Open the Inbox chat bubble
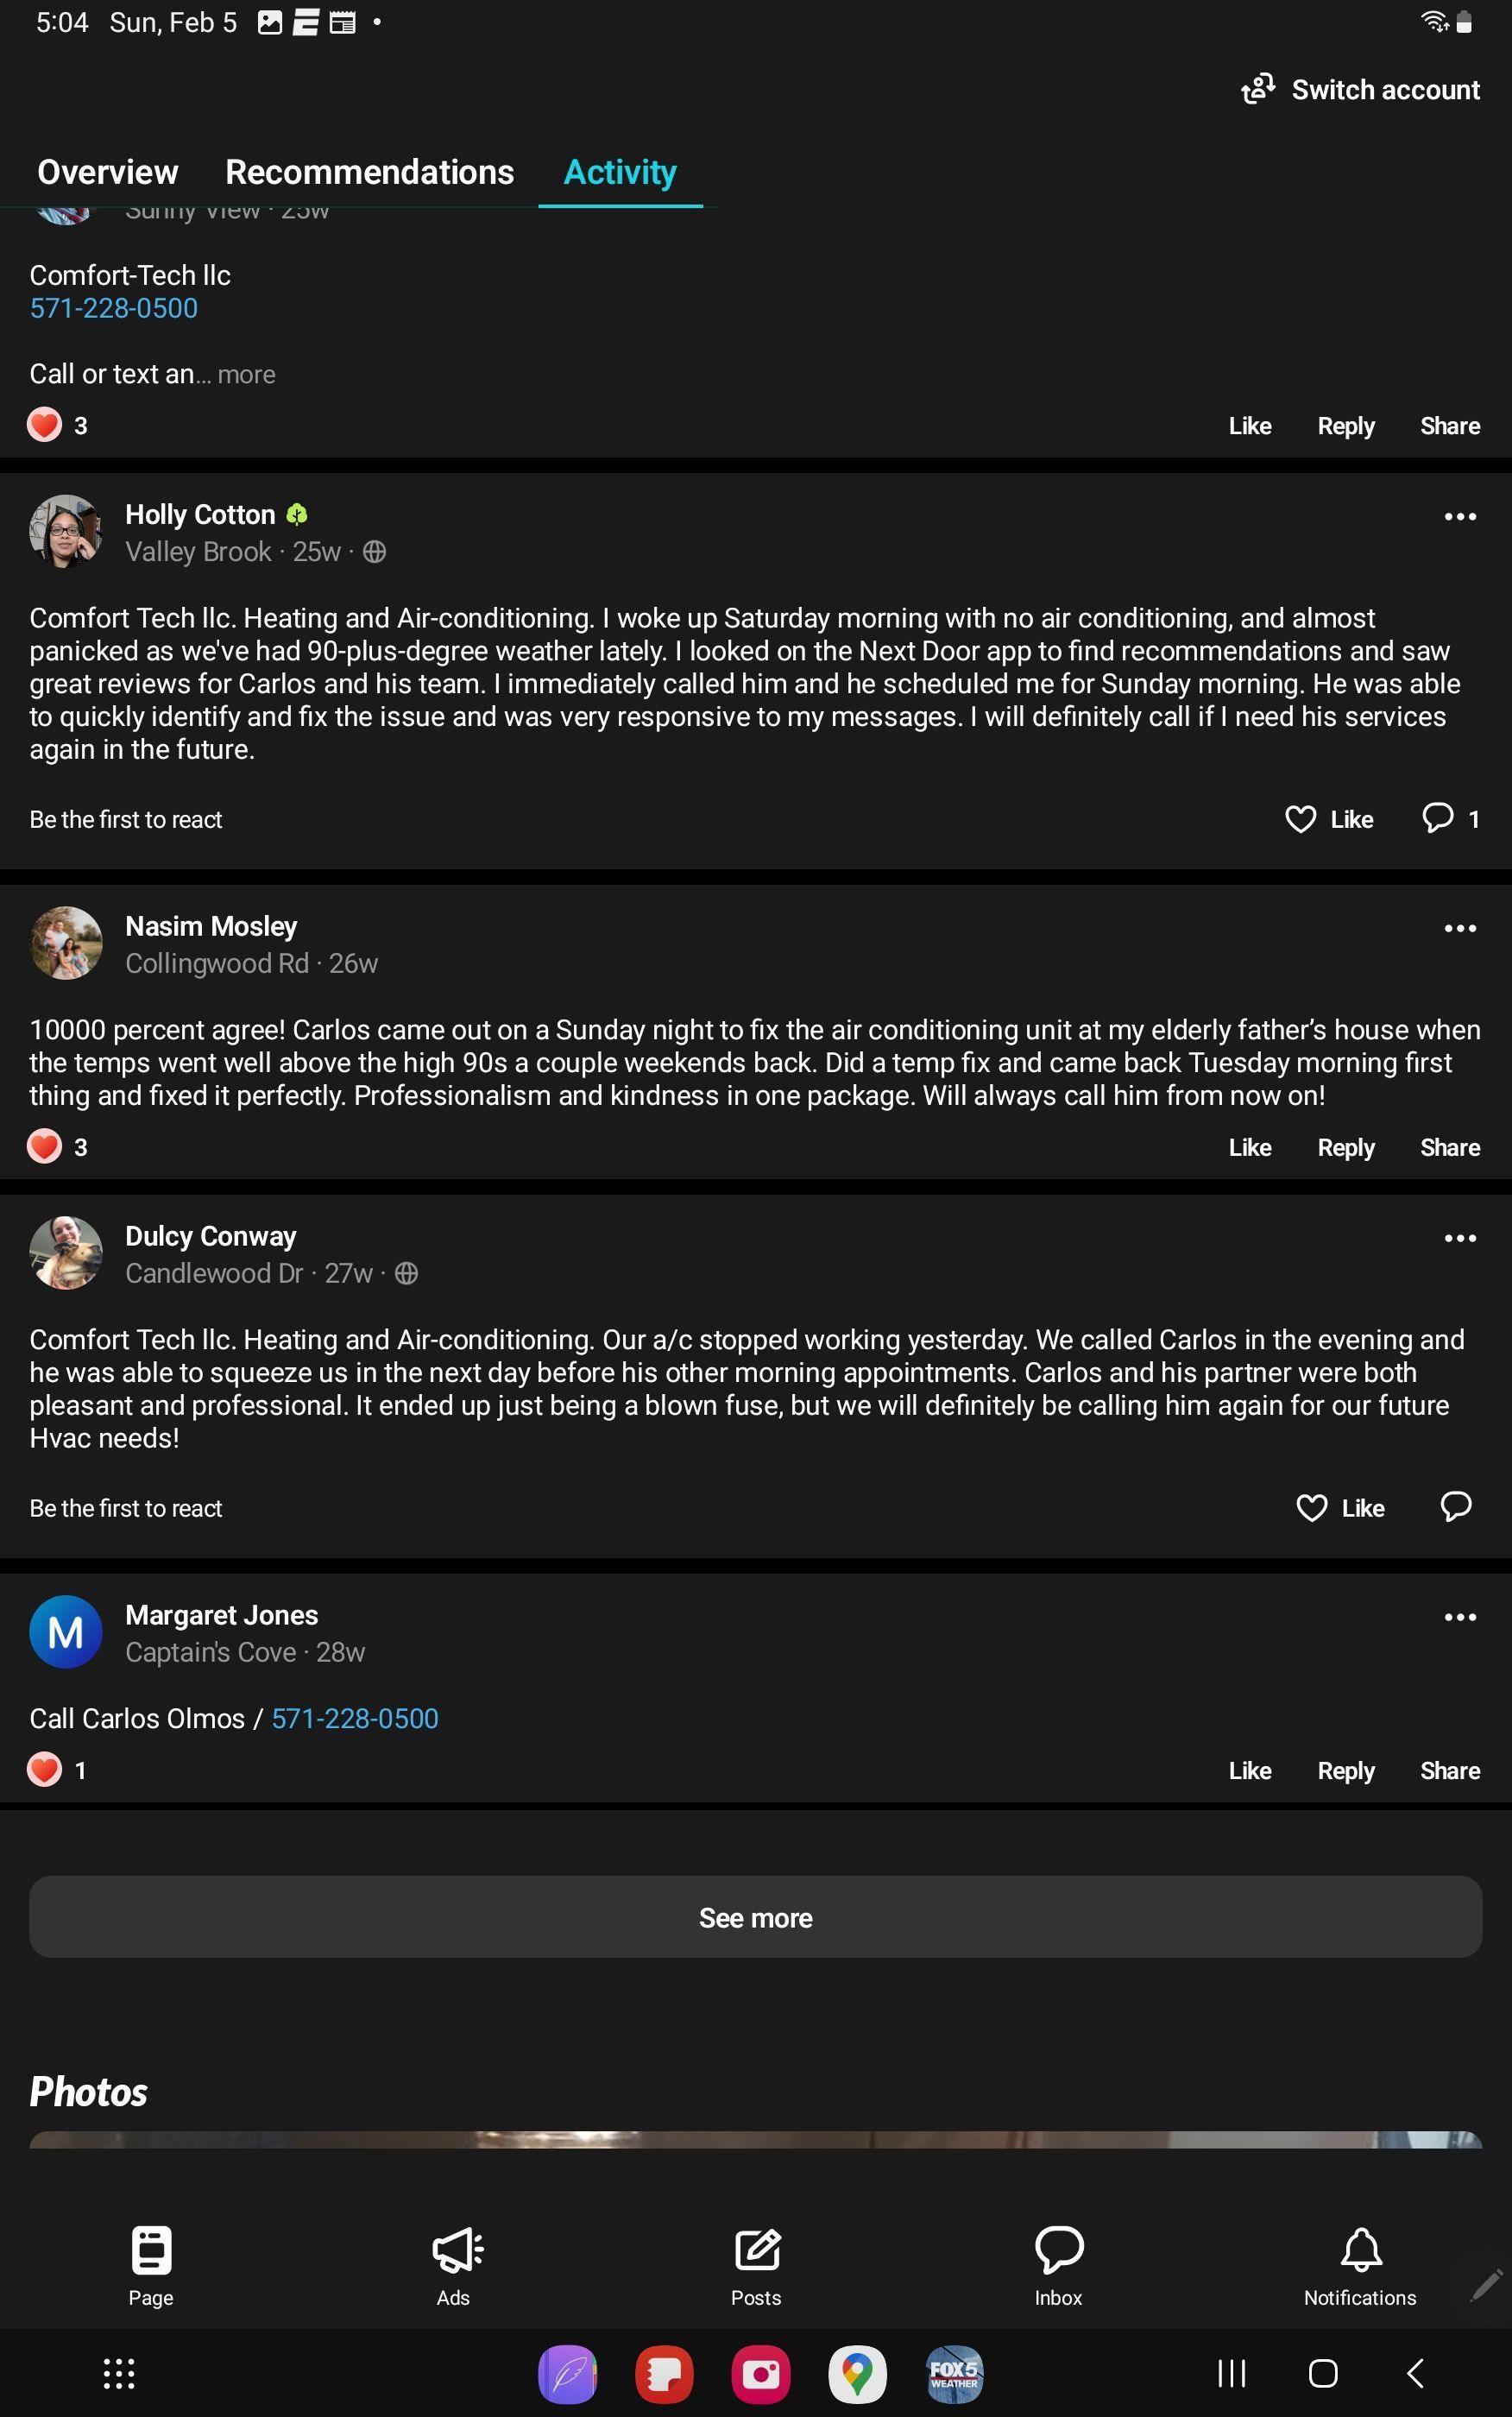Viewport: 1512px width, 2417px height. 1058,2251
